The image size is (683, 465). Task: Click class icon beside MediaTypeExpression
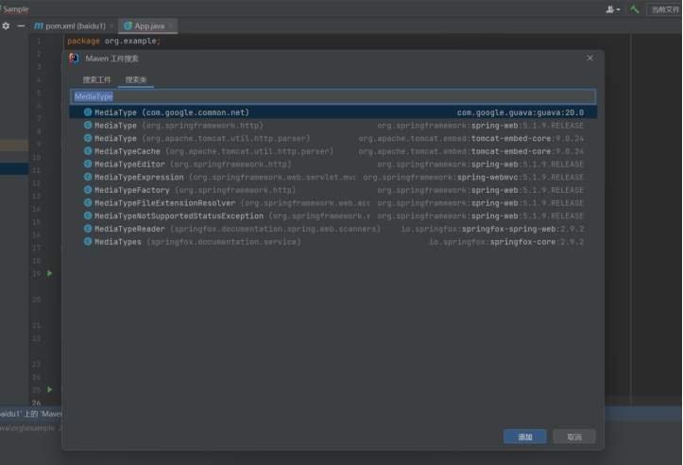[x=88, y=177]
